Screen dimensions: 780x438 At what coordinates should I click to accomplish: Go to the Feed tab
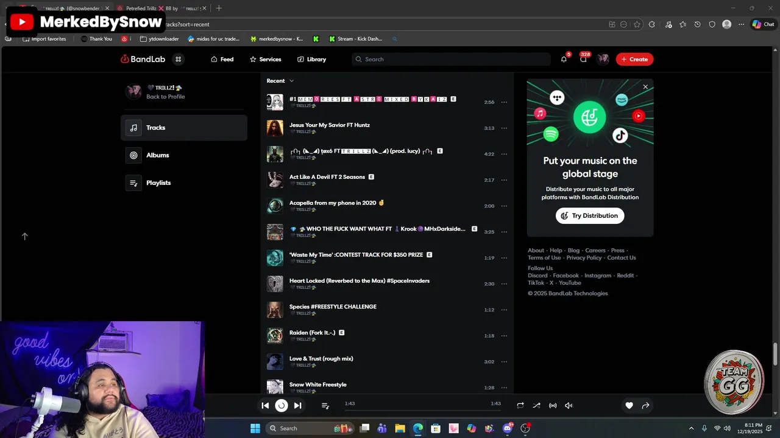222,59
